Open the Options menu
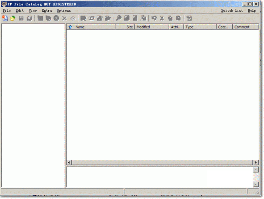The width and height of the screenshot is (264, 199). 63,10
